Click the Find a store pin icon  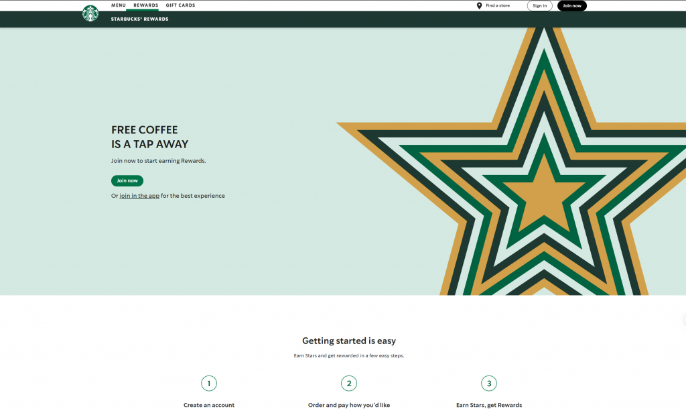[479, 5]
